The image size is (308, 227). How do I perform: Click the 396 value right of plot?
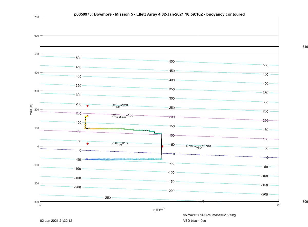[305, 202]
